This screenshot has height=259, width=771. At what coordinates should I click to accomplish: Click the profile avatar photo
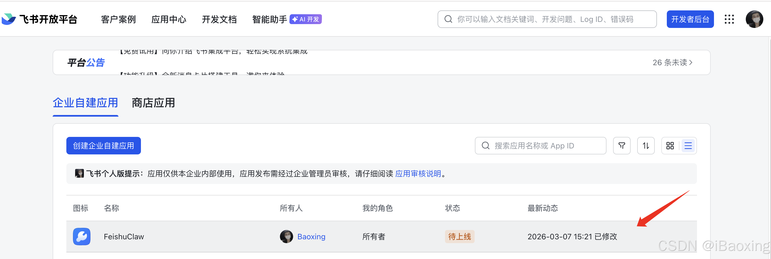(x=755, y=19)
